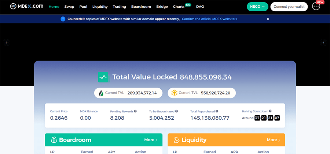Select the 558,920,724.20 TVL value
This screenshot has height=154, width=330.
coord(216,93)
